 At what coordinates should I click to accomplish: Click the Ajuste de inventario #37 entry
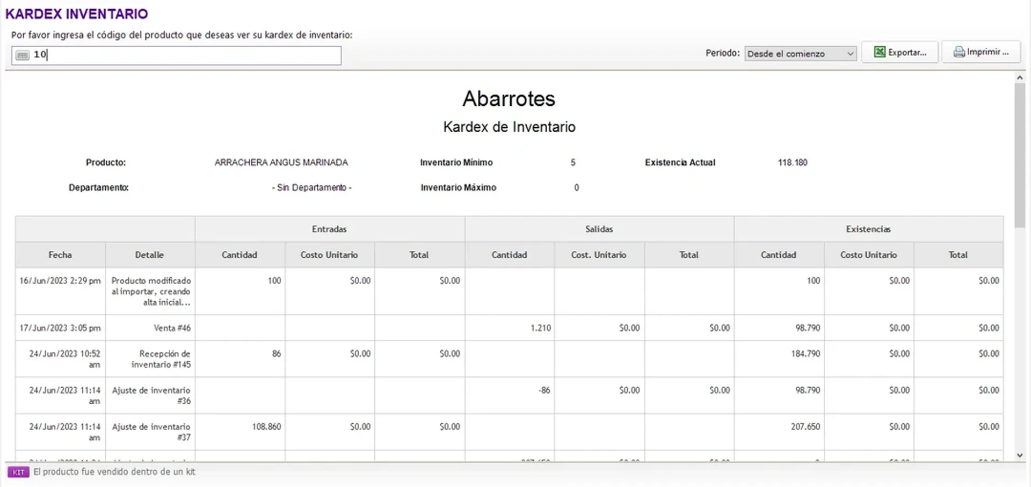tap(151, 432)
